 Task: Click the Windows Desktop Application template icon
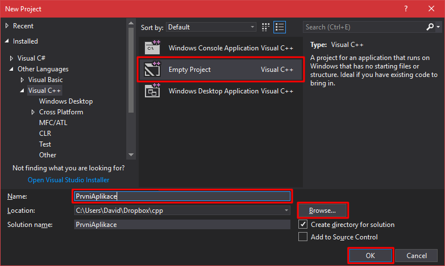(152, 91)
